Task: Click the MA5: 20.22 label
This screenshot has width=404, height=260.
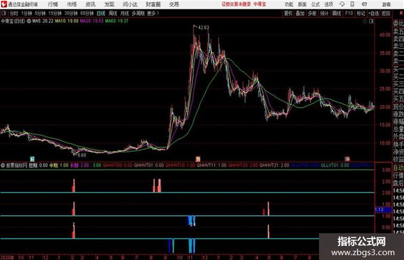Action: pyautogui.click(x=43, y=21)
